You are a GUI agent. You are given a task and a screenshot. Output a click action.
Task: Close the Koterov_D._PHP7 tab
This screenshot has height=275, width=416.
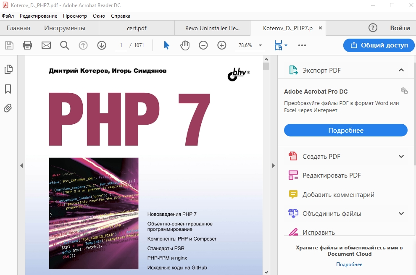[320, 28]
